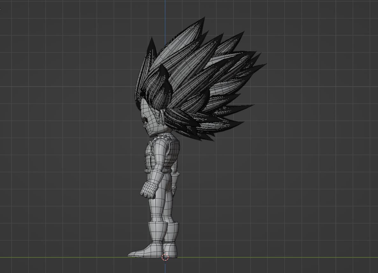Click the 3D cursor at the origin

165,257
